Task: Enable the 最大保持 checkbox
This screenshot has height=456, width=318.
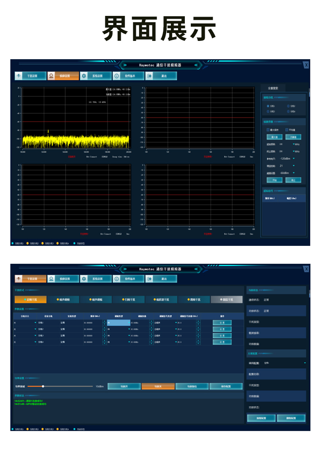Action: pos(268,130)
